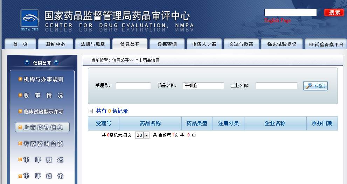Open 审评概述 in sidebar
Viewport: 347px width, 184px height.
pyautogui.click(x=43, y=160)
